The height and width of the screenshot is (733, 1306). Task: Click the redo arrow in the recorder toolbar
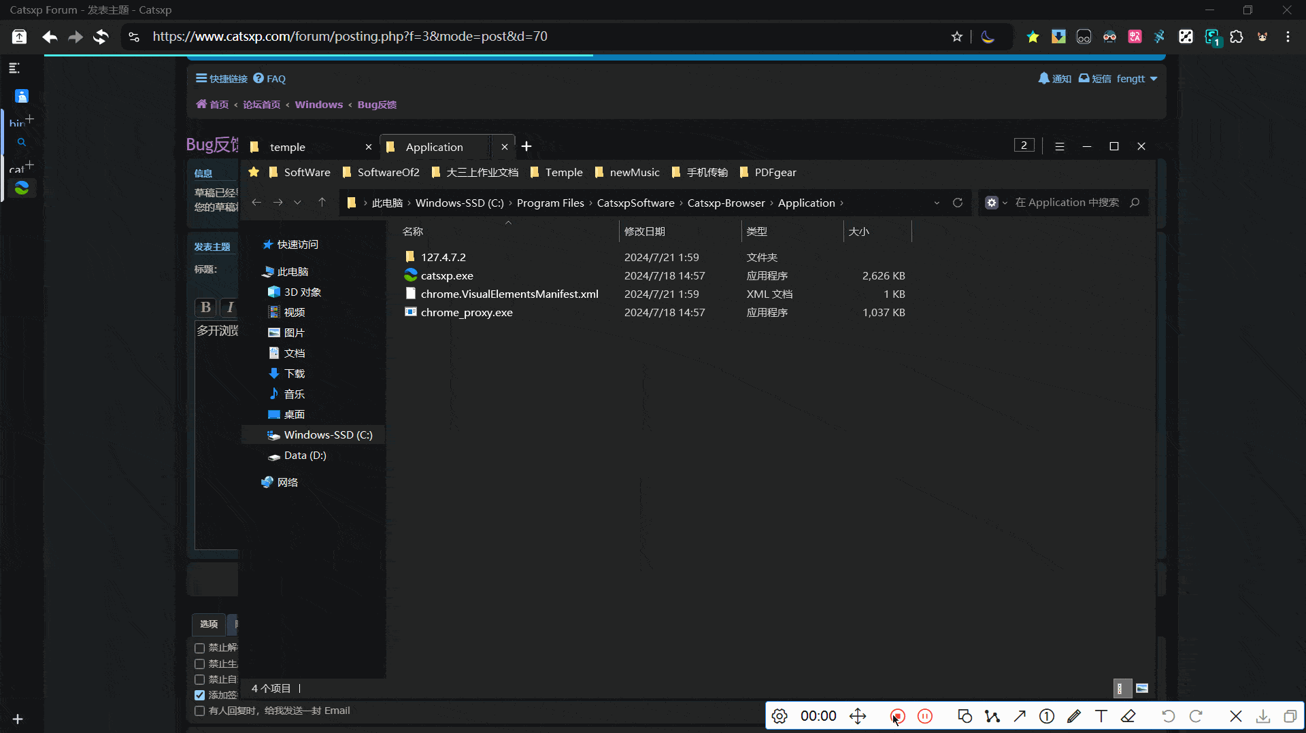tap(1196, 716)
